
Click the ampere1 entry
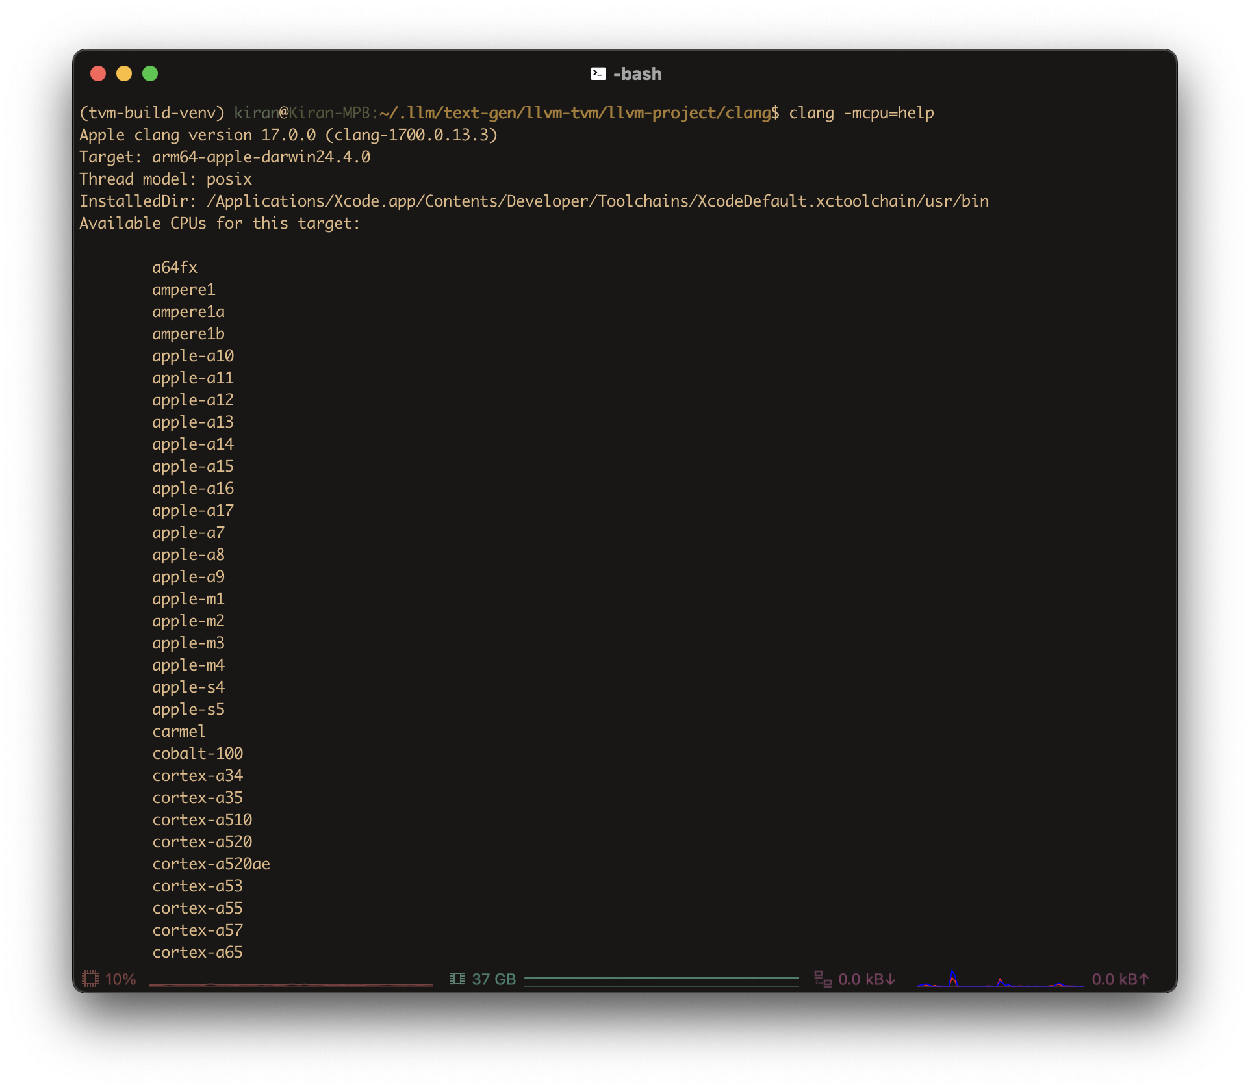click(184, 290)
